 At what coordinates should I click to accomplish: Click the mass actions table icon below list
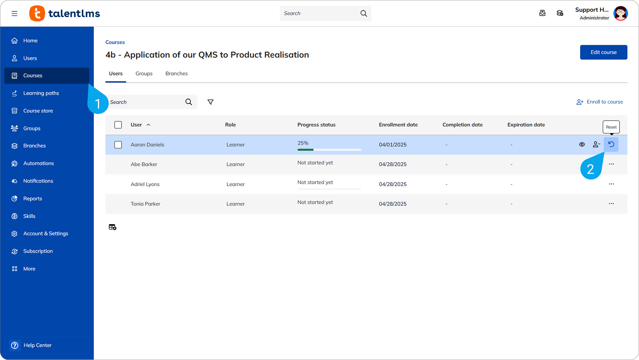(112, 227)
